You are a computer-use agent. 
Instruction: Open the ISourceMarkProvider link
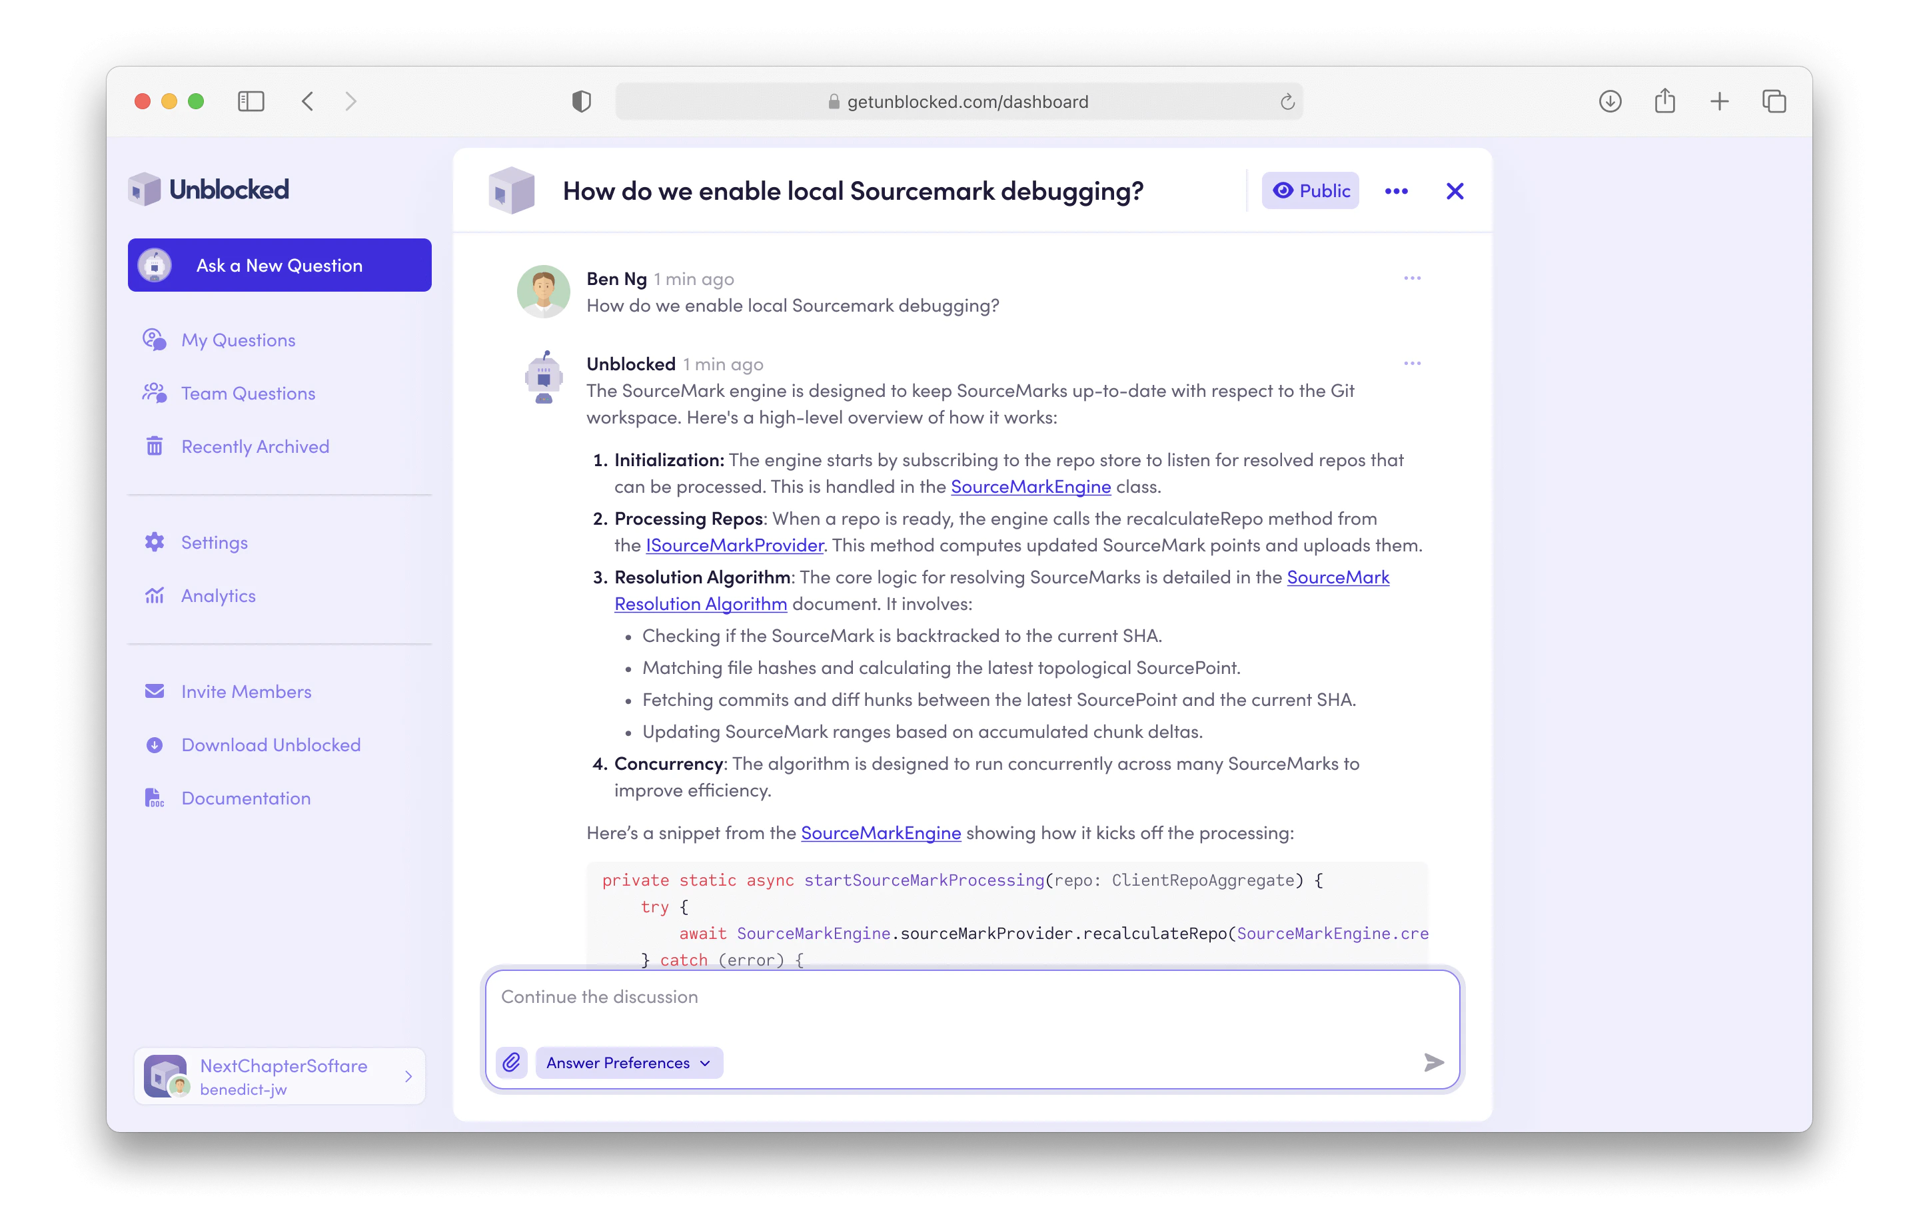(x=735, y=545)
